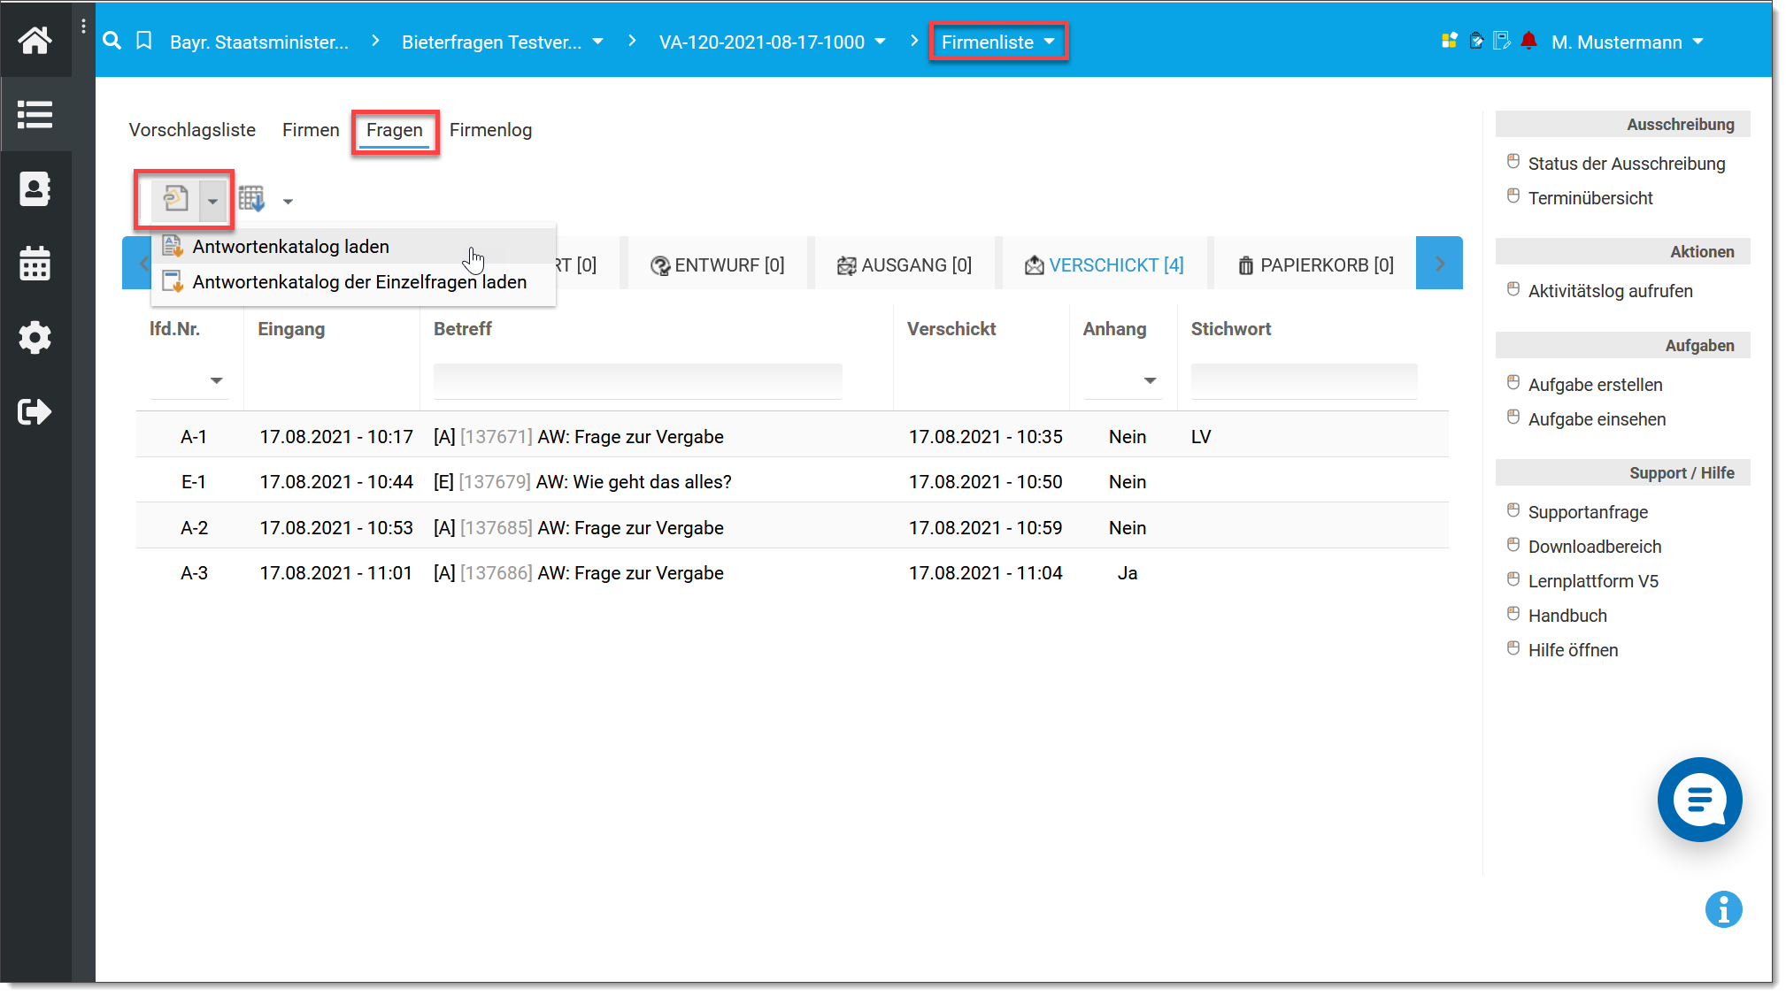Open the PAPIERKORB [0] folder tab

1315,265
